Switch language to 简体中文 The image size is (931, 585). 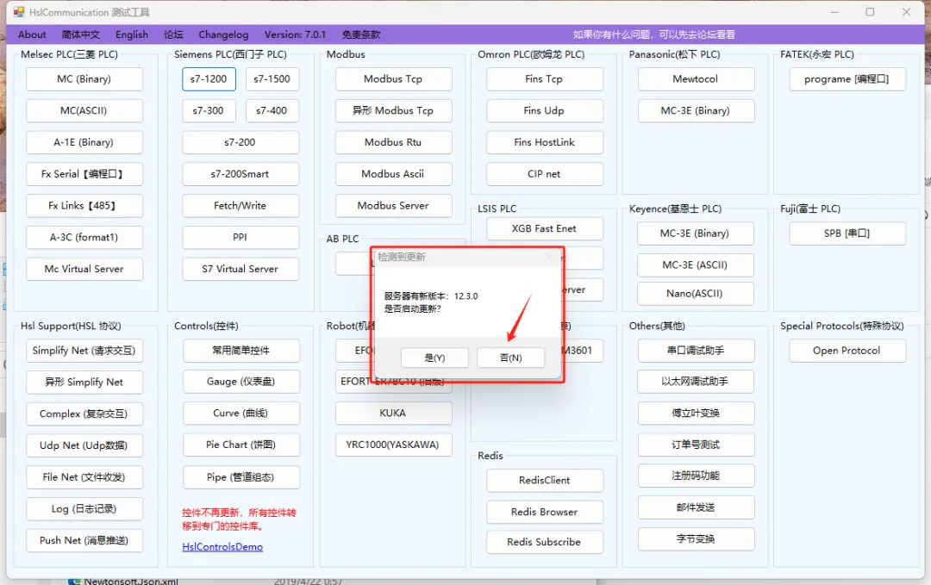click(x=81, y=34)
